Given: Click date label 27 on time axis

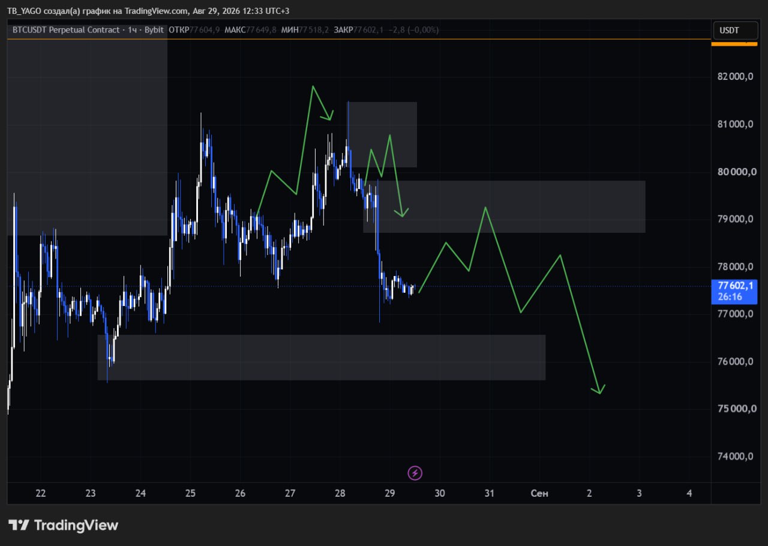Looking at the screenshot, I should 290,493.
